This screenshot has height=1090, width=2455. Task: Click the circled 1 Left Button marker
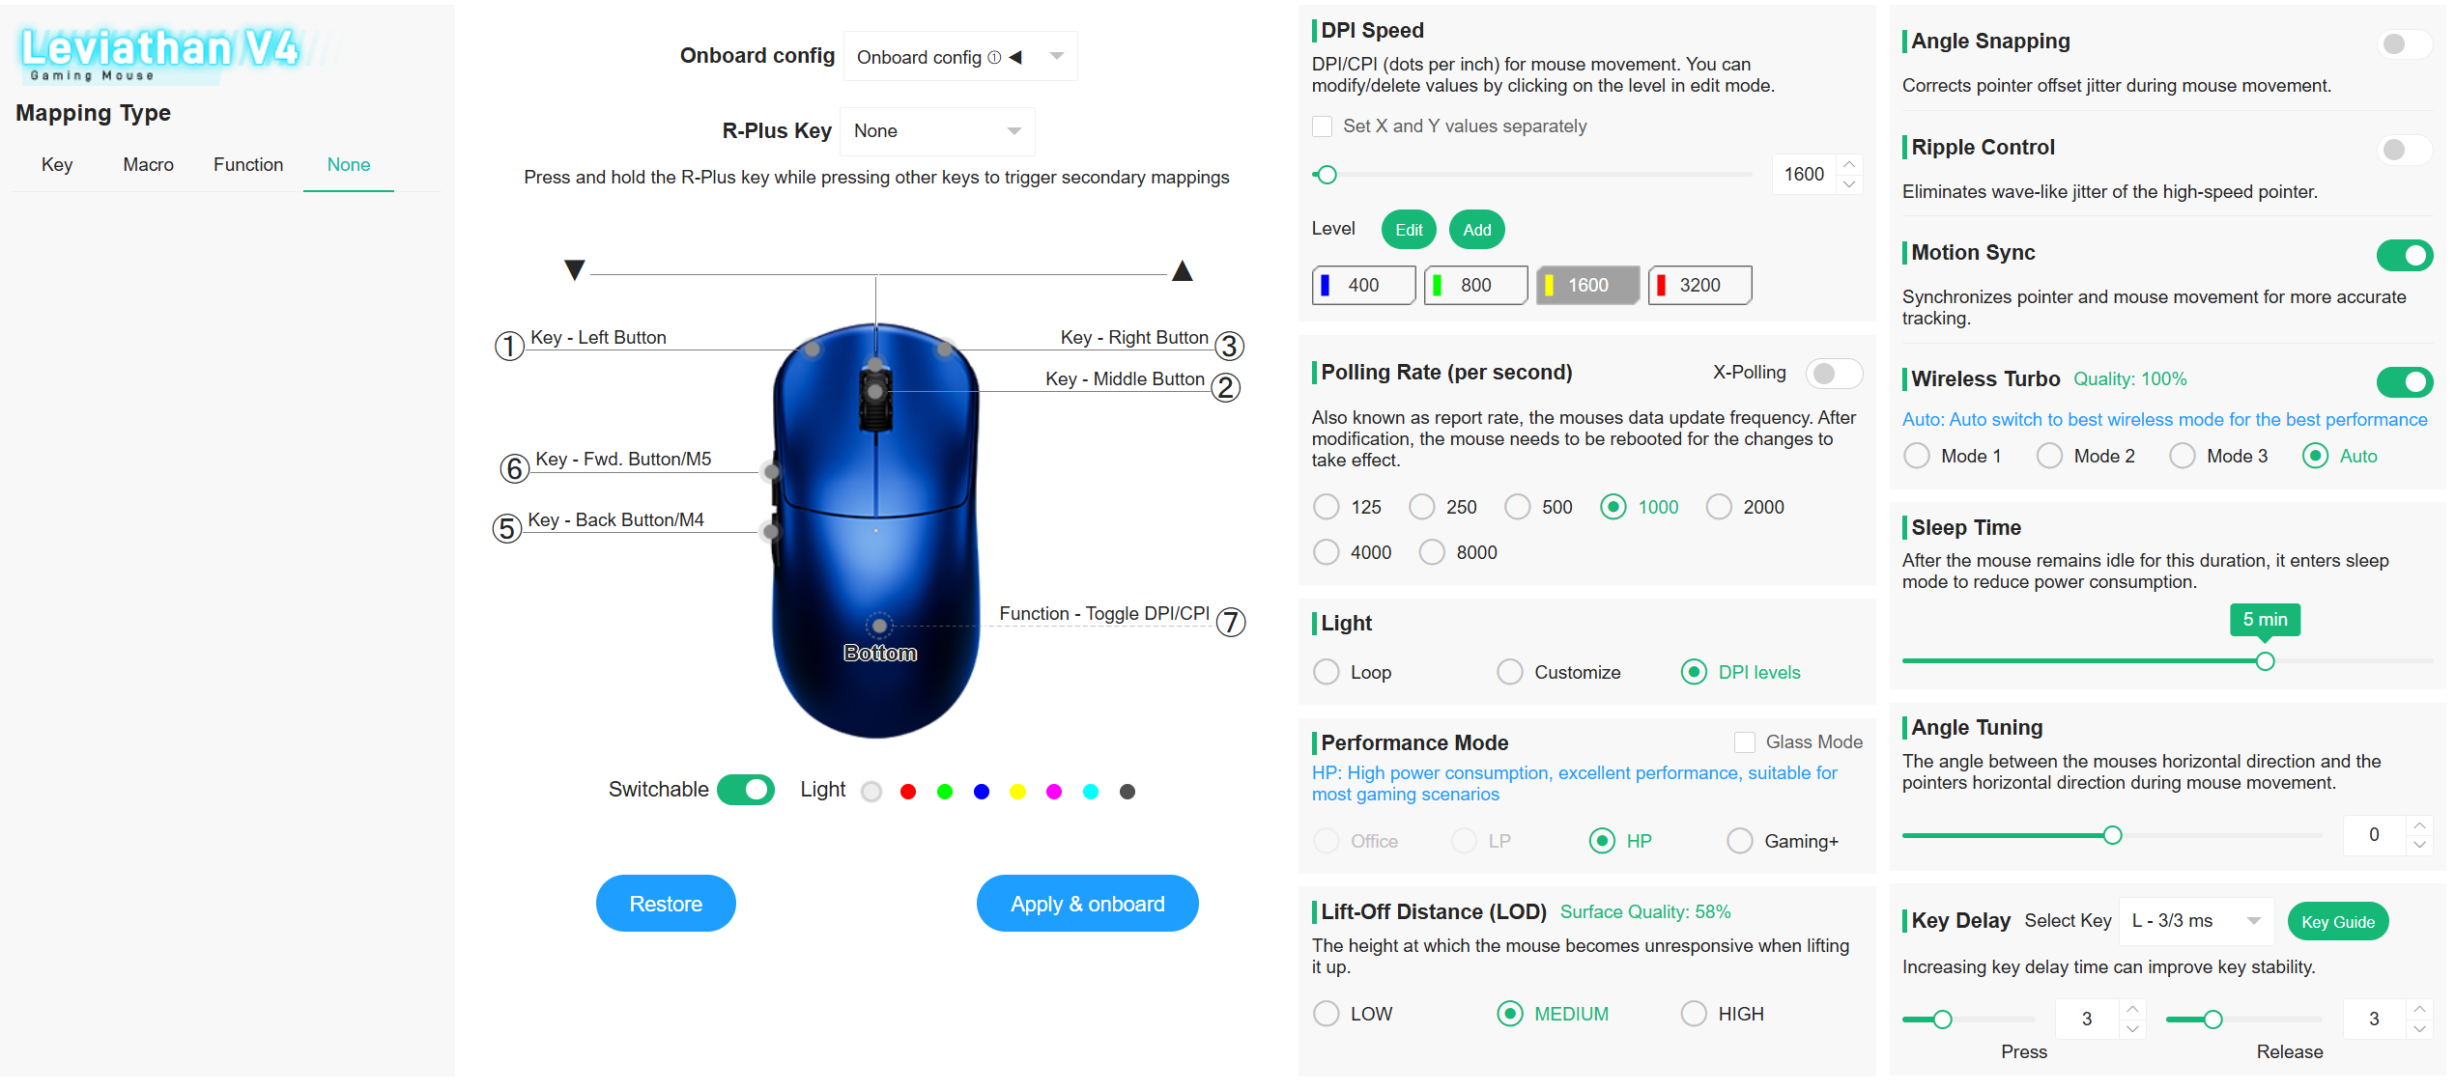pyautogui.click(x=509, y=346)
